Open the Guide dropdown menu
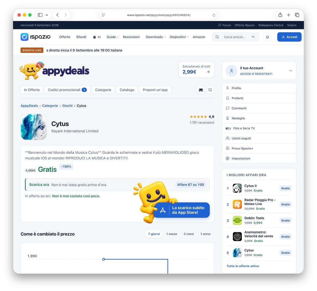The height and width of the screenshot is (291, 317). [x=113, y=37]
